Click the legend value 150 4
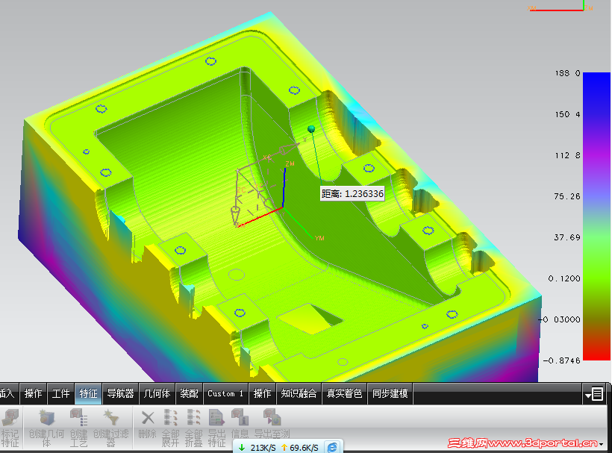Image resolution: width=612 pixels, height=453 pixels. coord(568,114)
